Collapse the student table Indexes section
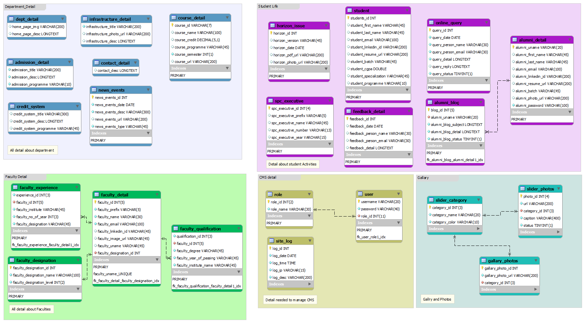Screen dimensions: 585x323 click(407, 90)
